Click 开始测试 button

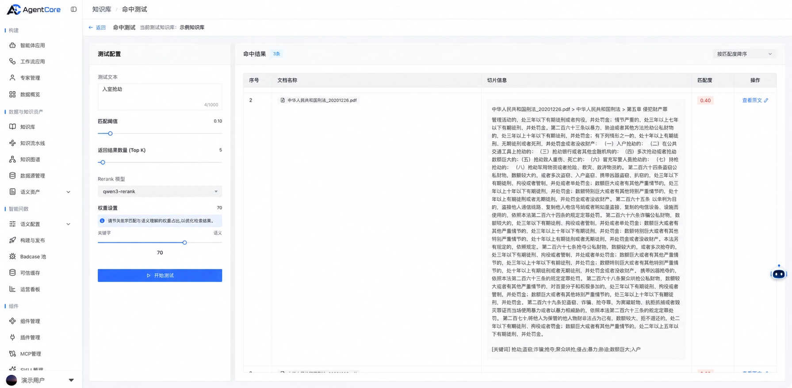(160, 275)
